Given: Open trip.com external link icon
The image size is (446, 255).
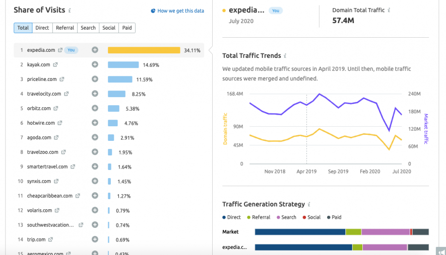Looking at the screenshot, I should (50, 240).
